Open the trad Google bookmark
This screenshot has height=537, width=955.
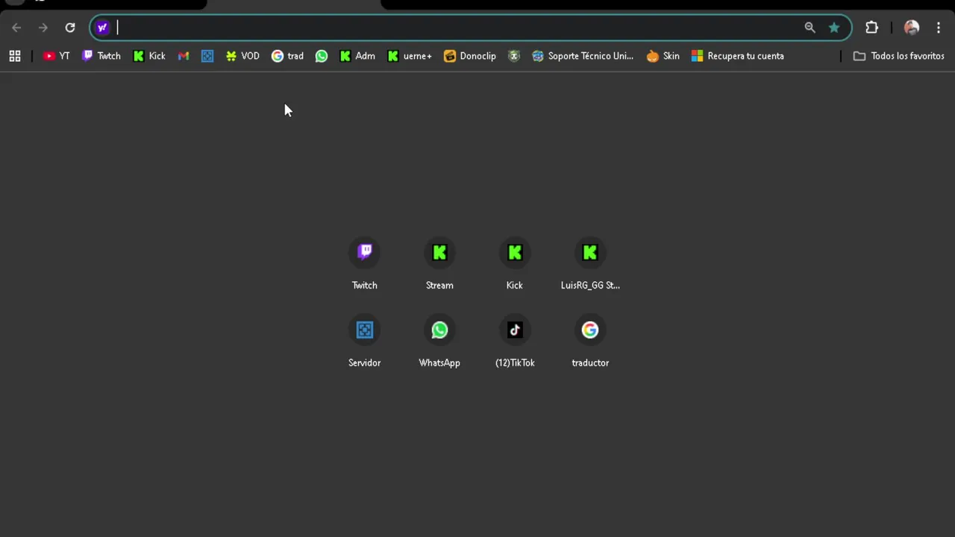point(287,56)
